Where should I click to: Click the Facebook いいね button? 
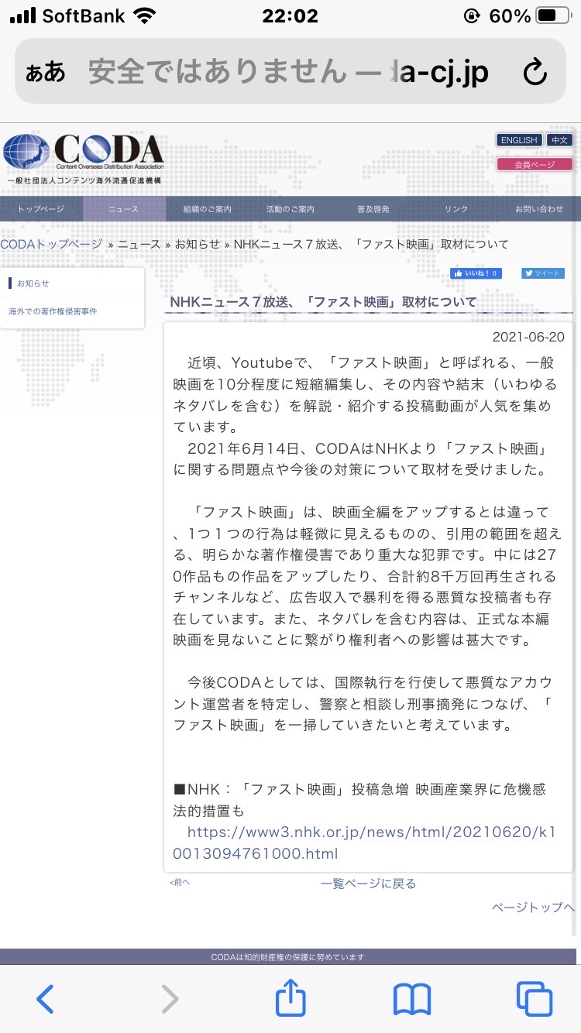(x=476, y=273)
